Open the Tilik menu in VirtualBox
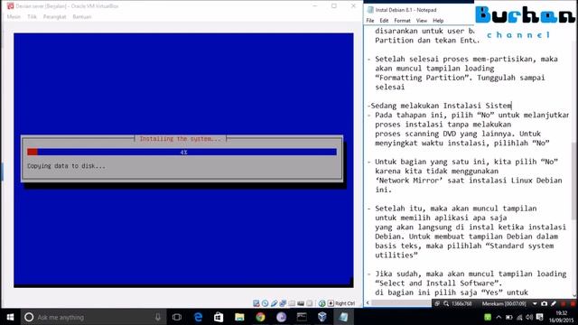The height and width of the screenshot is (325, 578). (32, 17)
